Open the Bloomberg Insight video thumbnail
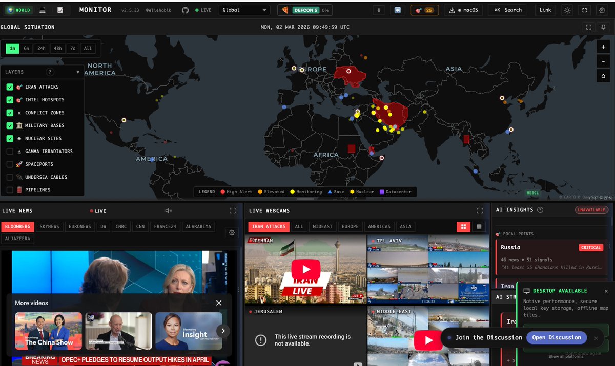 (x=189, y=331)
